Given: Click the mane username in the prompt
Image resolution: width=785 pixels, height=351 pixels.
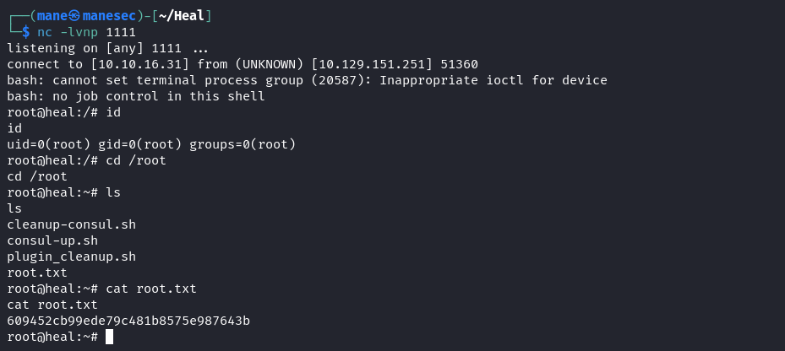Looking at the screenshot, I should point(52,16).
